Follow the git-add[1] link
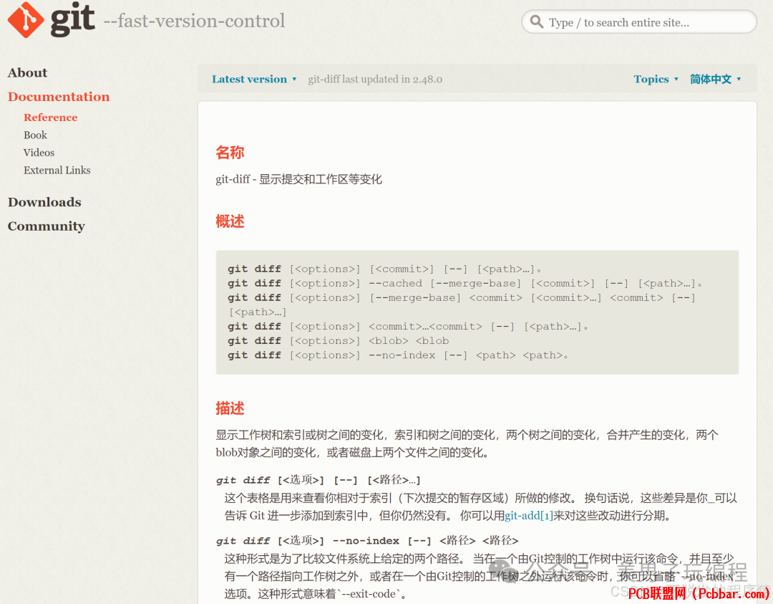The image size is (773, 604). (529, 516)
